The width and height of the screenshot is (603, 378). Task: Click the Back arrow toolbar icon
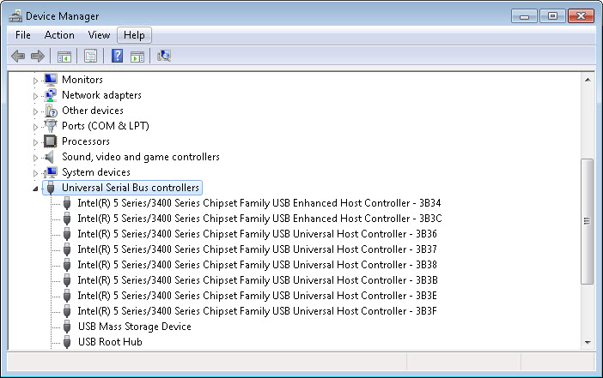pos(18,56)
